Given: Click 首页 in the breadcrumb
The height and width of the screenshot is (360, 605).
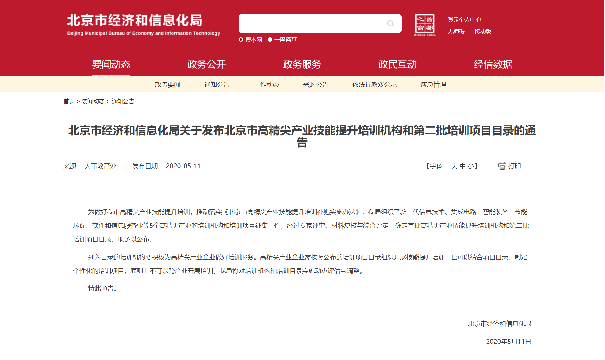Looking at the screenshot, I should click(69, 101).
